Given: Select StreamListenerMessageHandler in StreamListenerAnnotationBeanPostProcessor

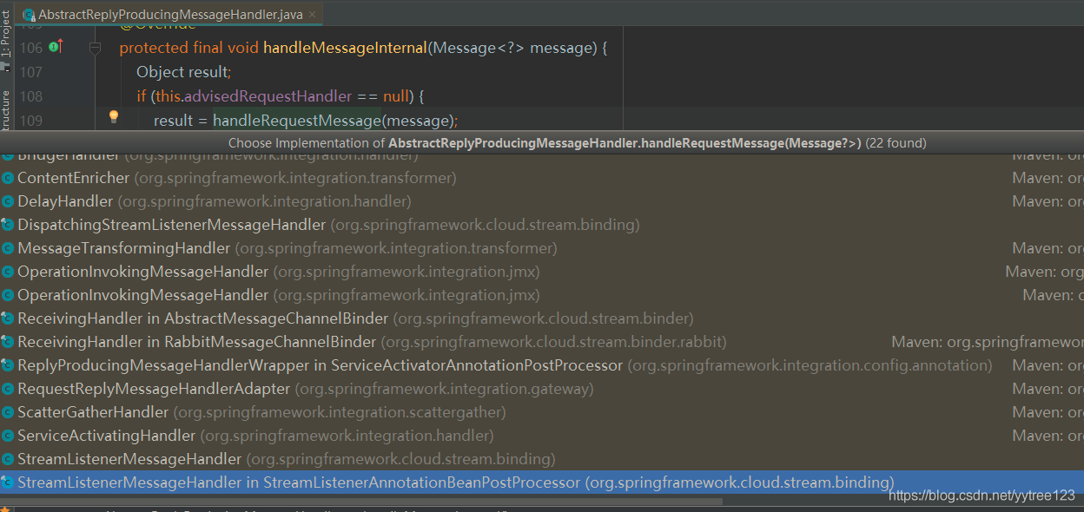Looking at the screenshot, I should (x=542, y=482).
